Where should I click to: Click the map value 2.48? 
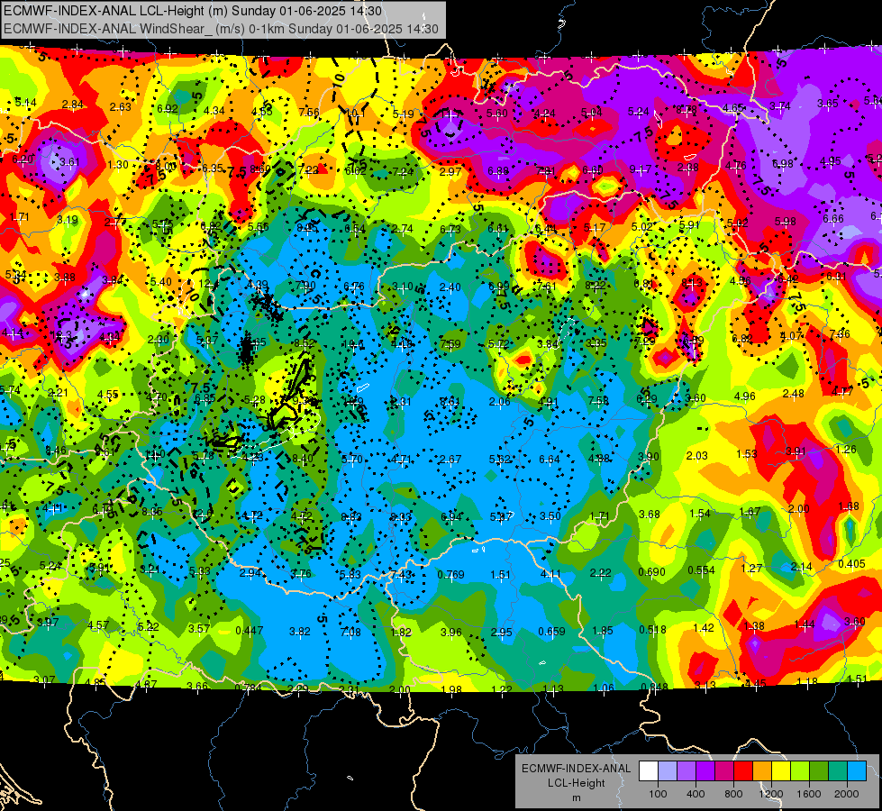pyautogui.click(x=793, y=394)
